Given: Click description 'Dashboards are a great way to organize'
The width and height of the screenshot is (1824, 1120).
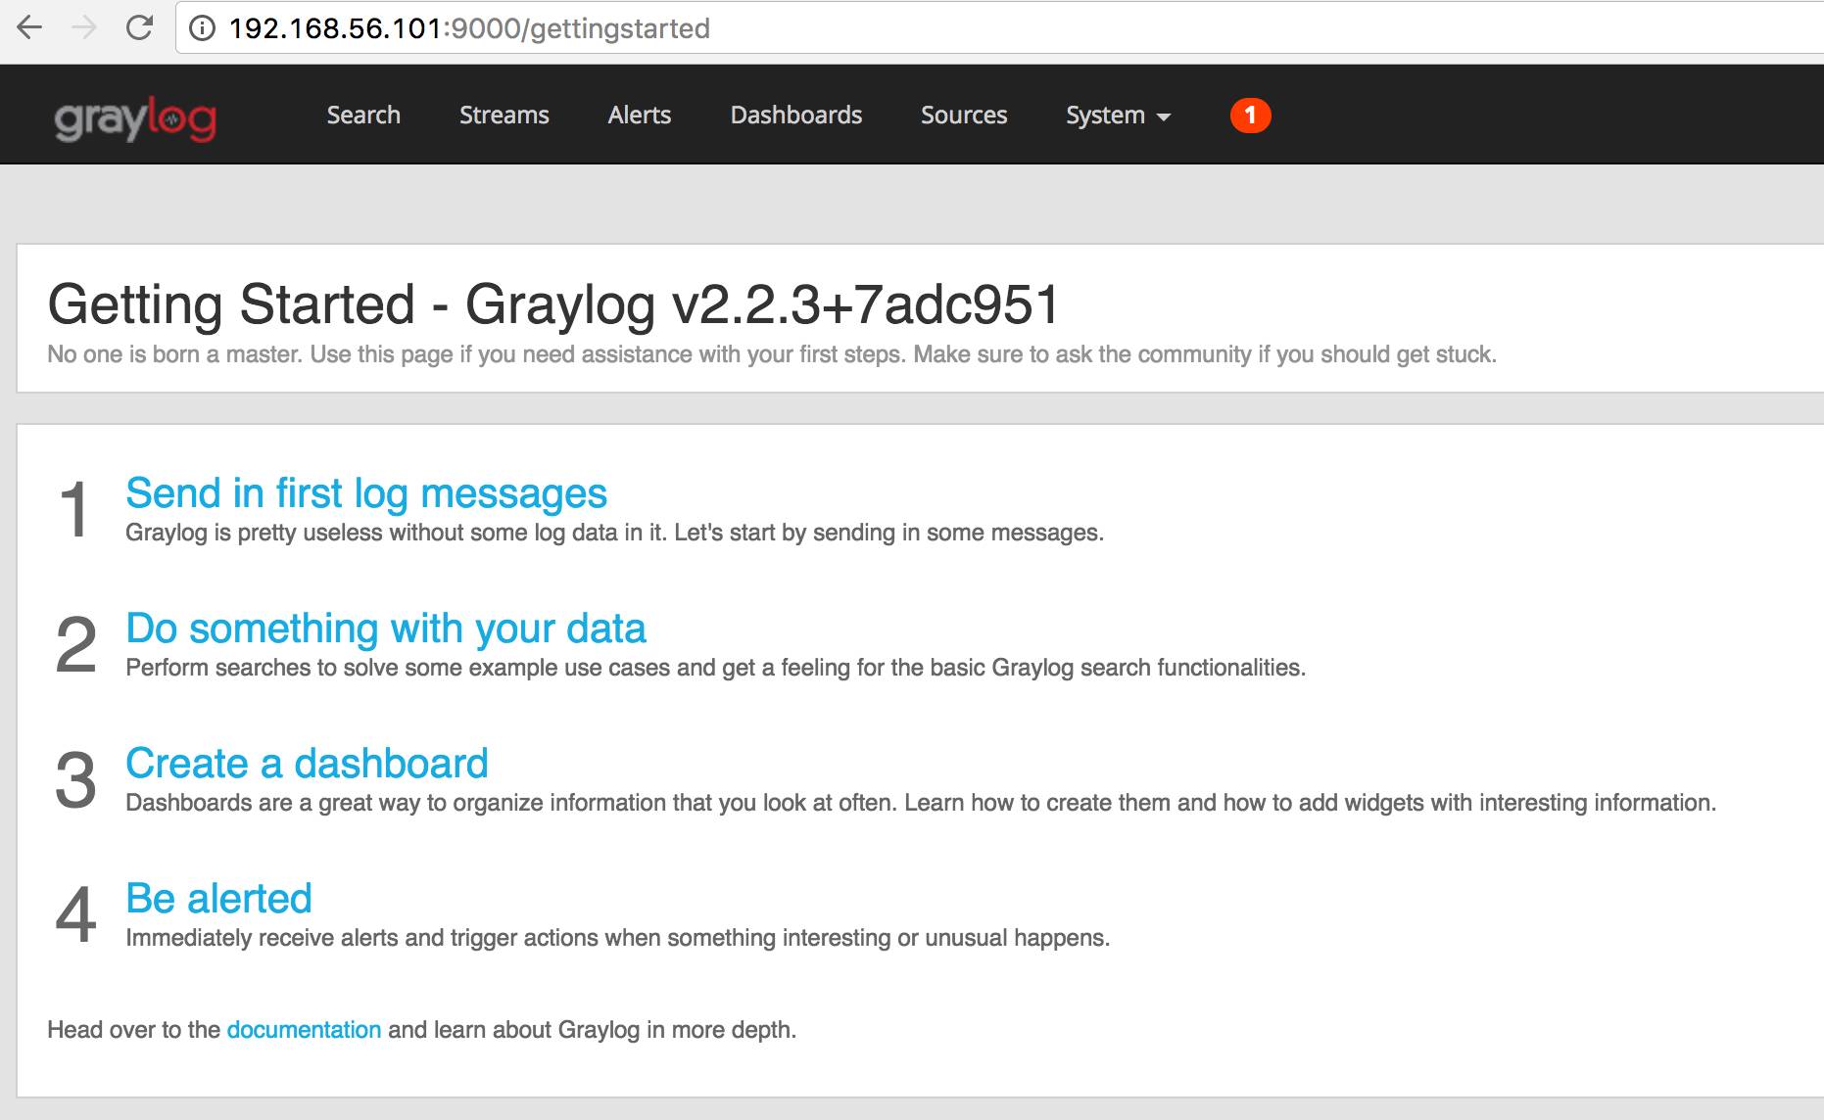Looking at the screenshot, I should tap(921, 803).
